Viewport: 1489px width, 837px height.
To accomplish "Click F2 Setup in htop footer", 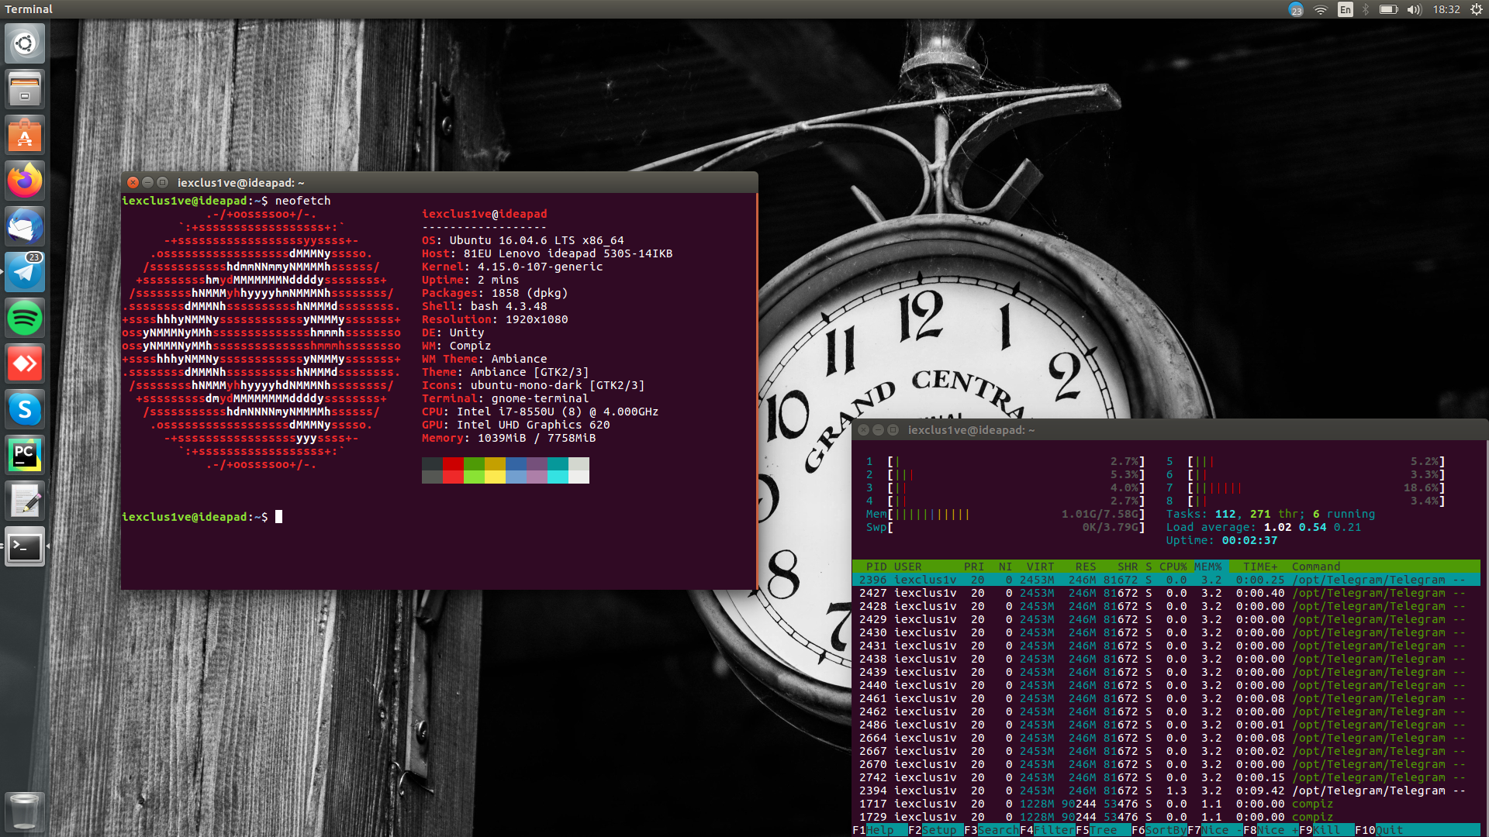I will 935,830.
